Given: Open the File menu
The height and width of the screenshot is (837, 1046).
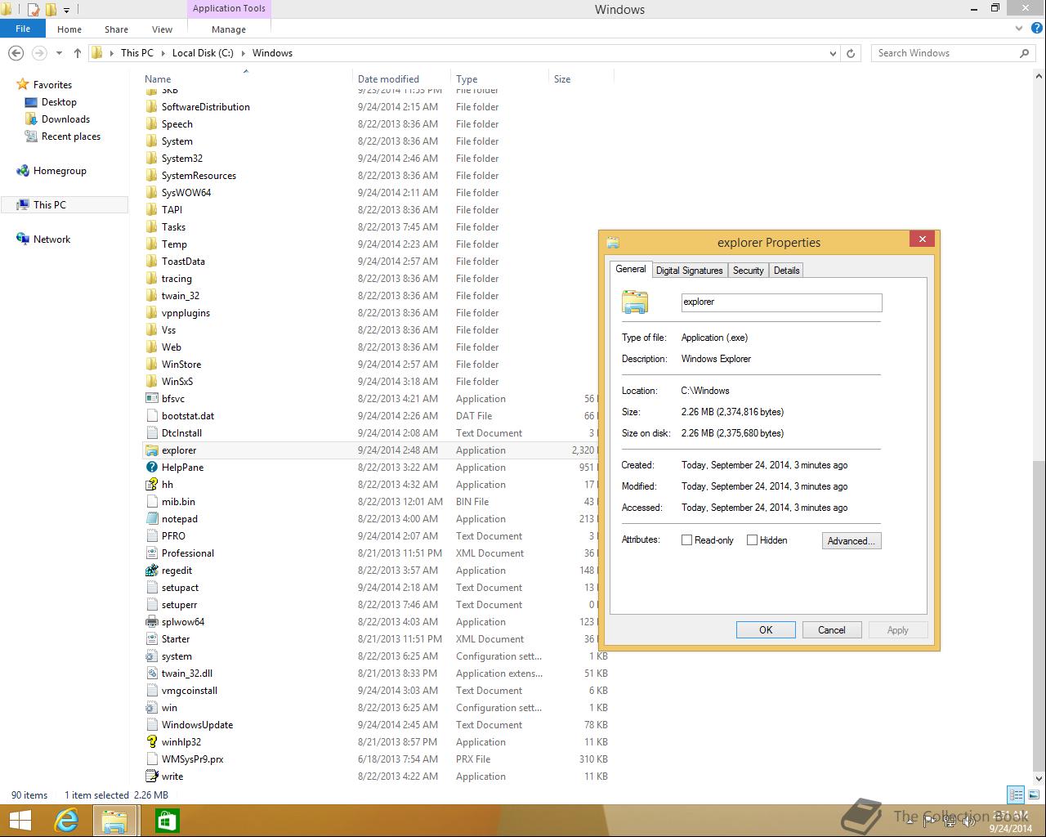Looking at the screenshot, I should point(23,29).
